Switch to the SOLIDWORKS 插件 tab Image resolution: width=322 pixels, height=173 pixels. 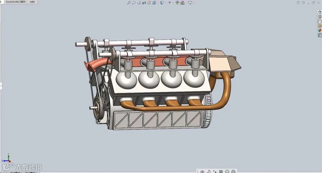pos(16,2)
